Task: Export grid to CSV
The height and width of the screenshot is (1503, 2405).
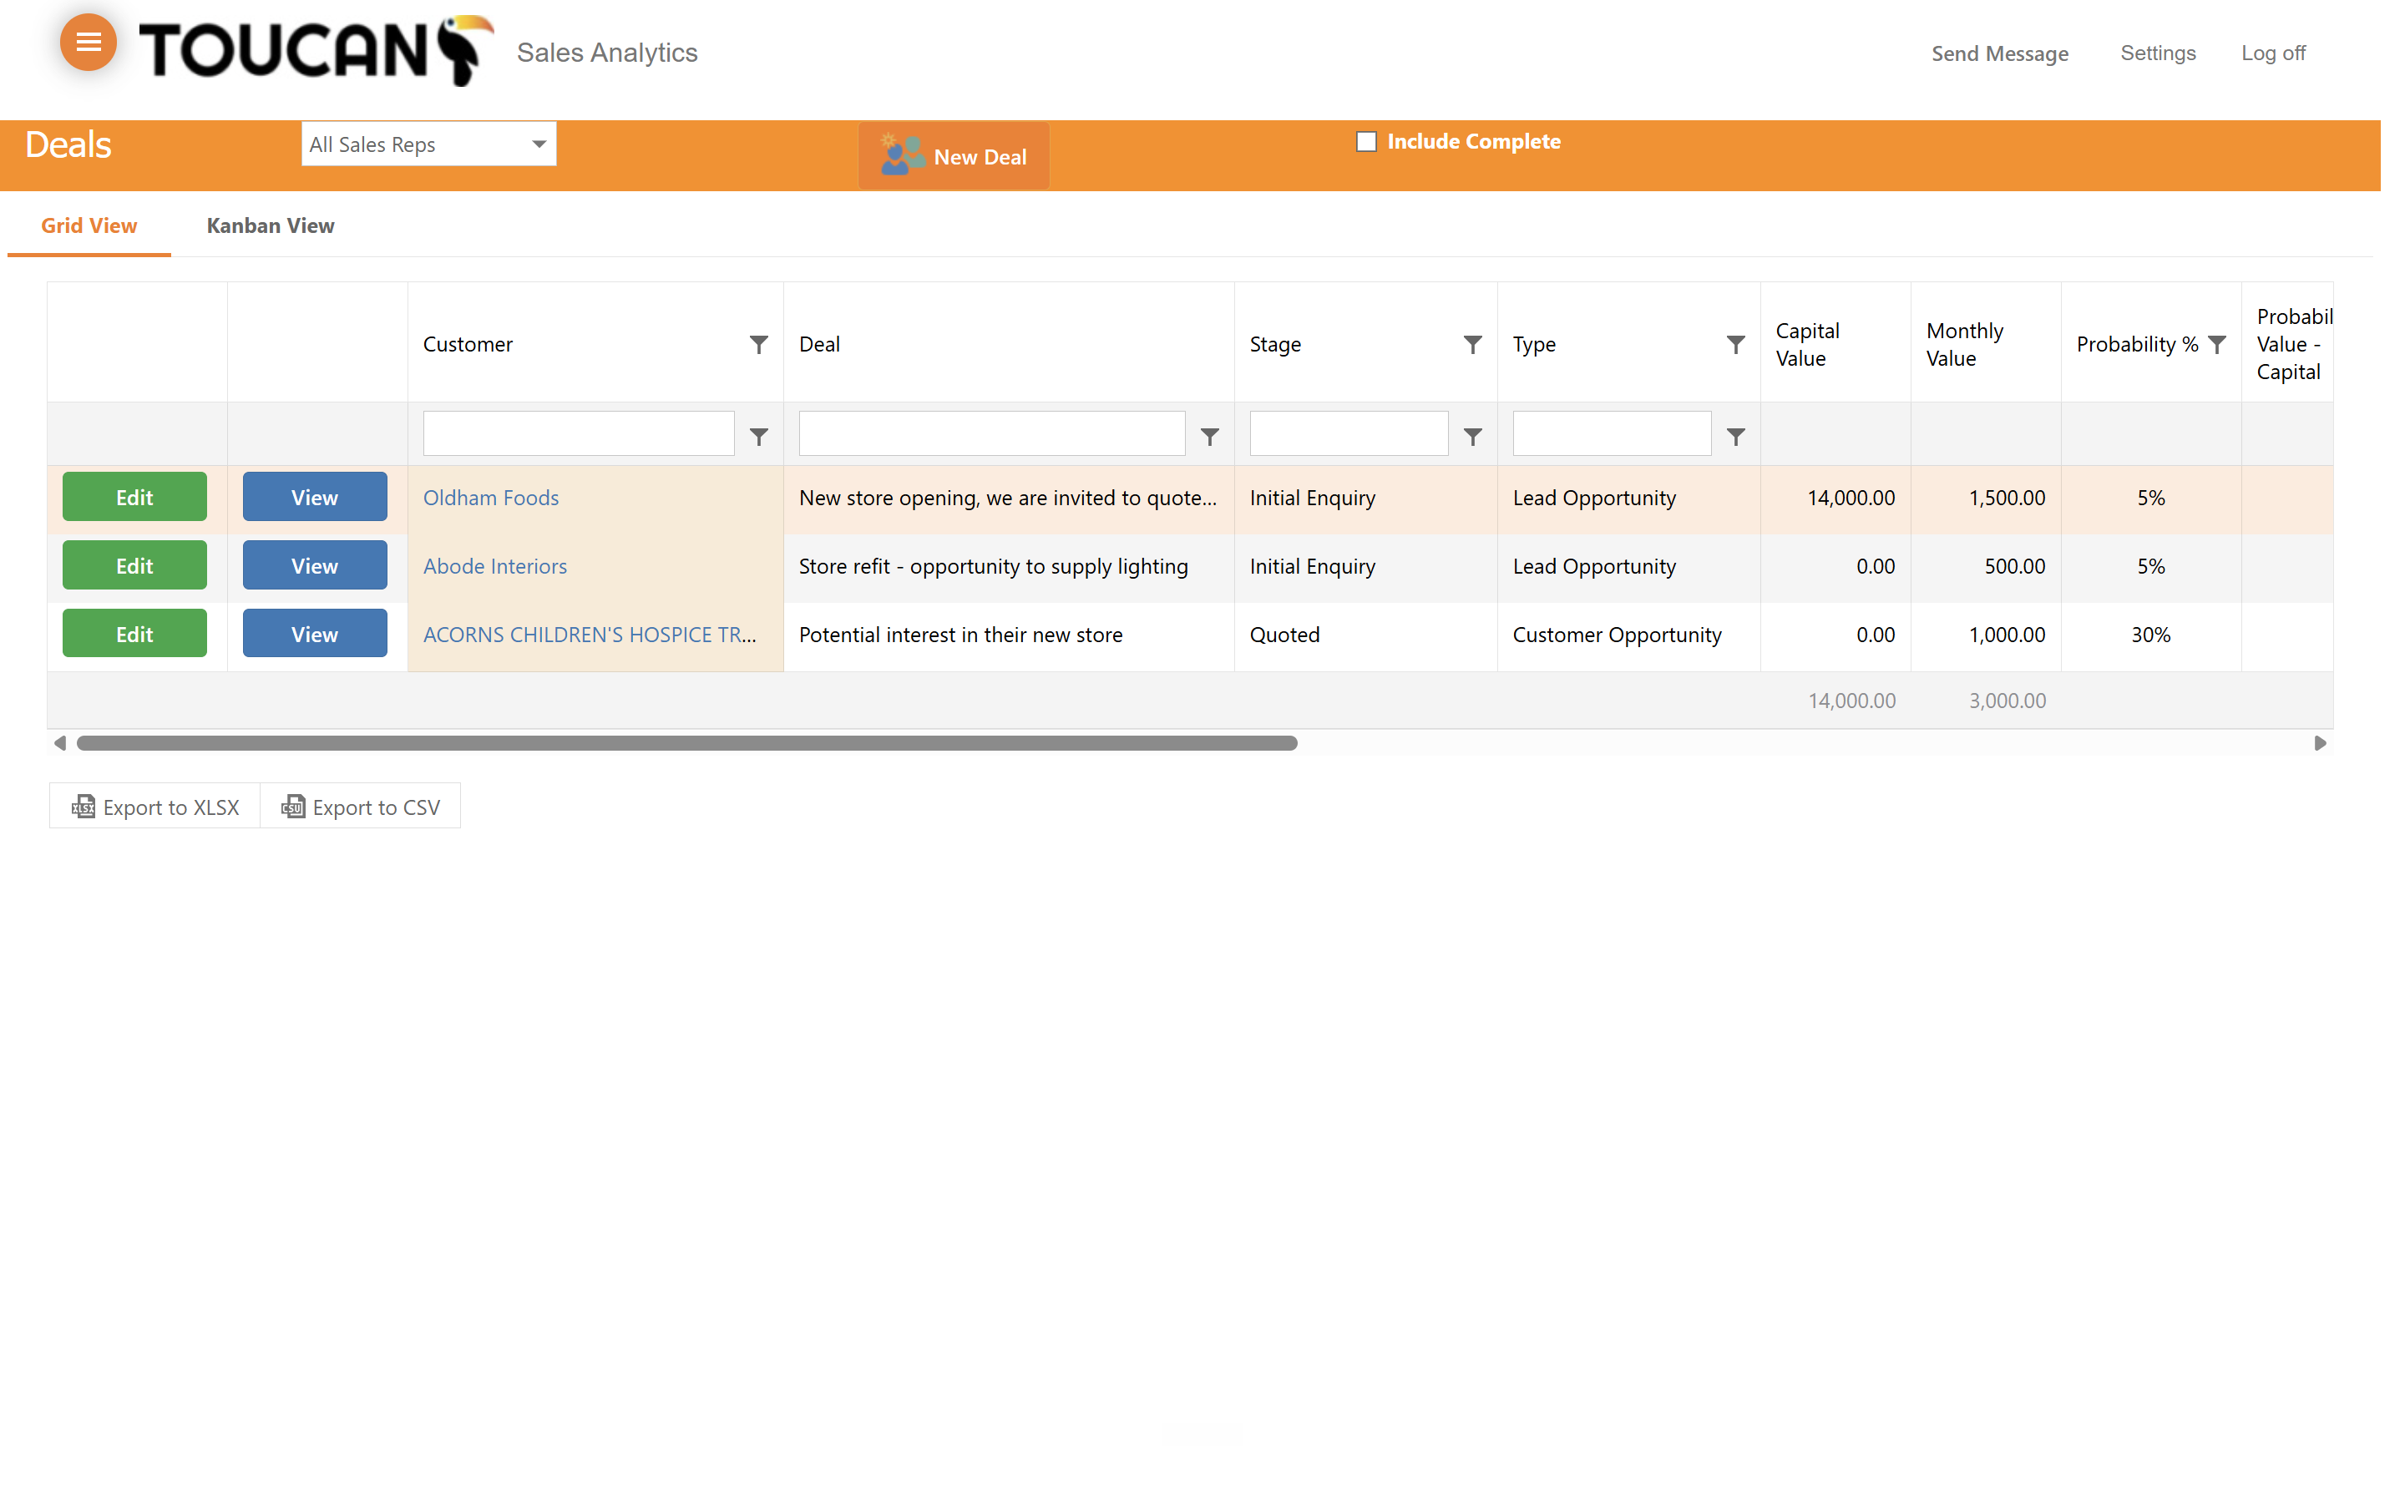Action: pos(361,806)
